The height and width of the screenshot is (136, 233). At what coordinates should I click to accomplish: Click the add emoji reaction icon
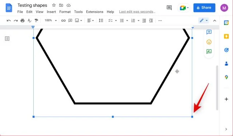209,42
